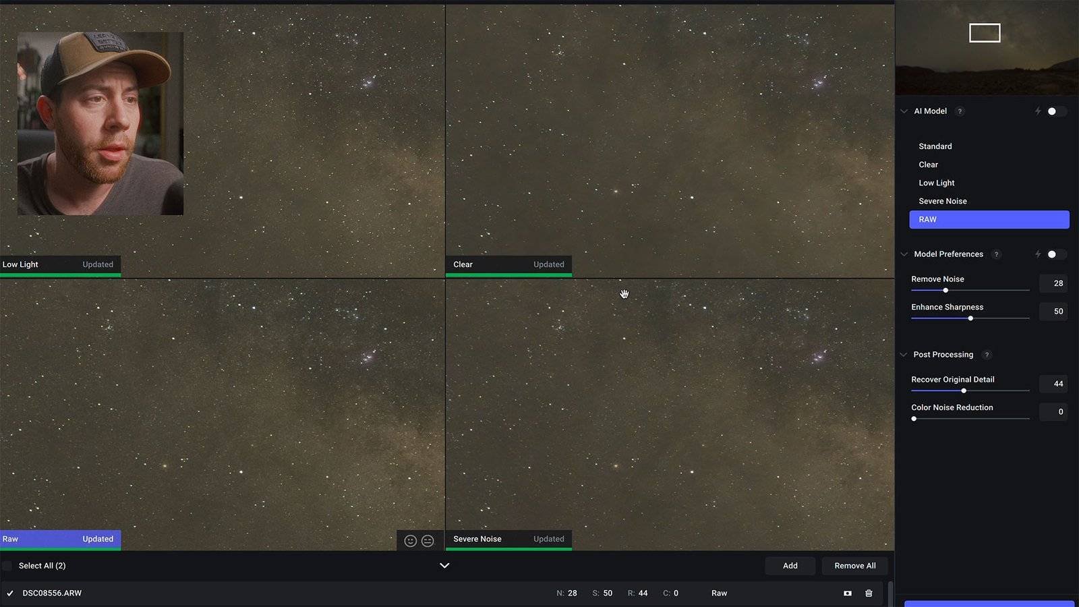Select the Severe Noise AI model
Image resolution: width=1079 pixels, height=607 pixels.
(942, 201)
